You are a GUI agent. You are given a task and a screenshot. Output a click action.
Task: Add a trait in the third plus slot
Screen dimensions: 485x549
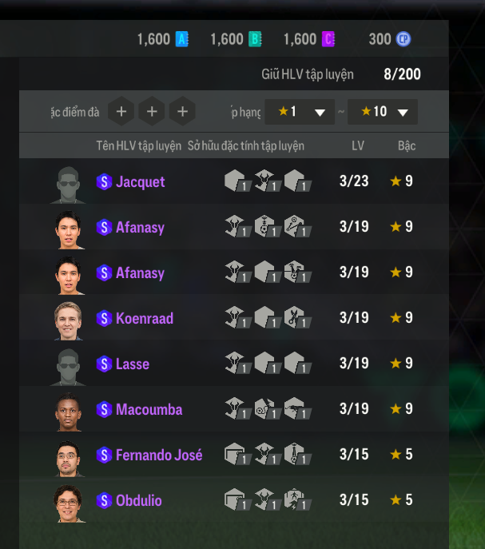182,111
